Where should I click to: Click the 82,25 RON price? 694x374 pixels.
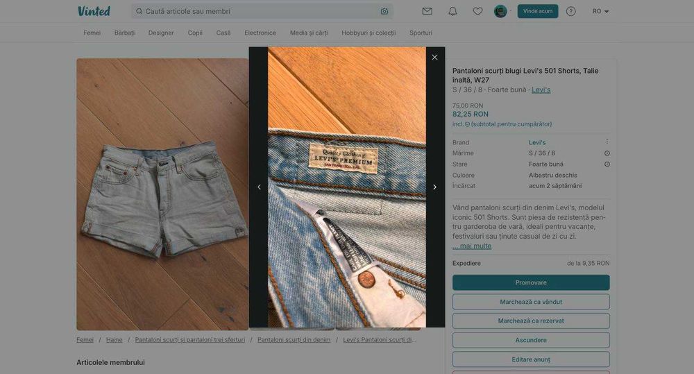click(470, 114)
